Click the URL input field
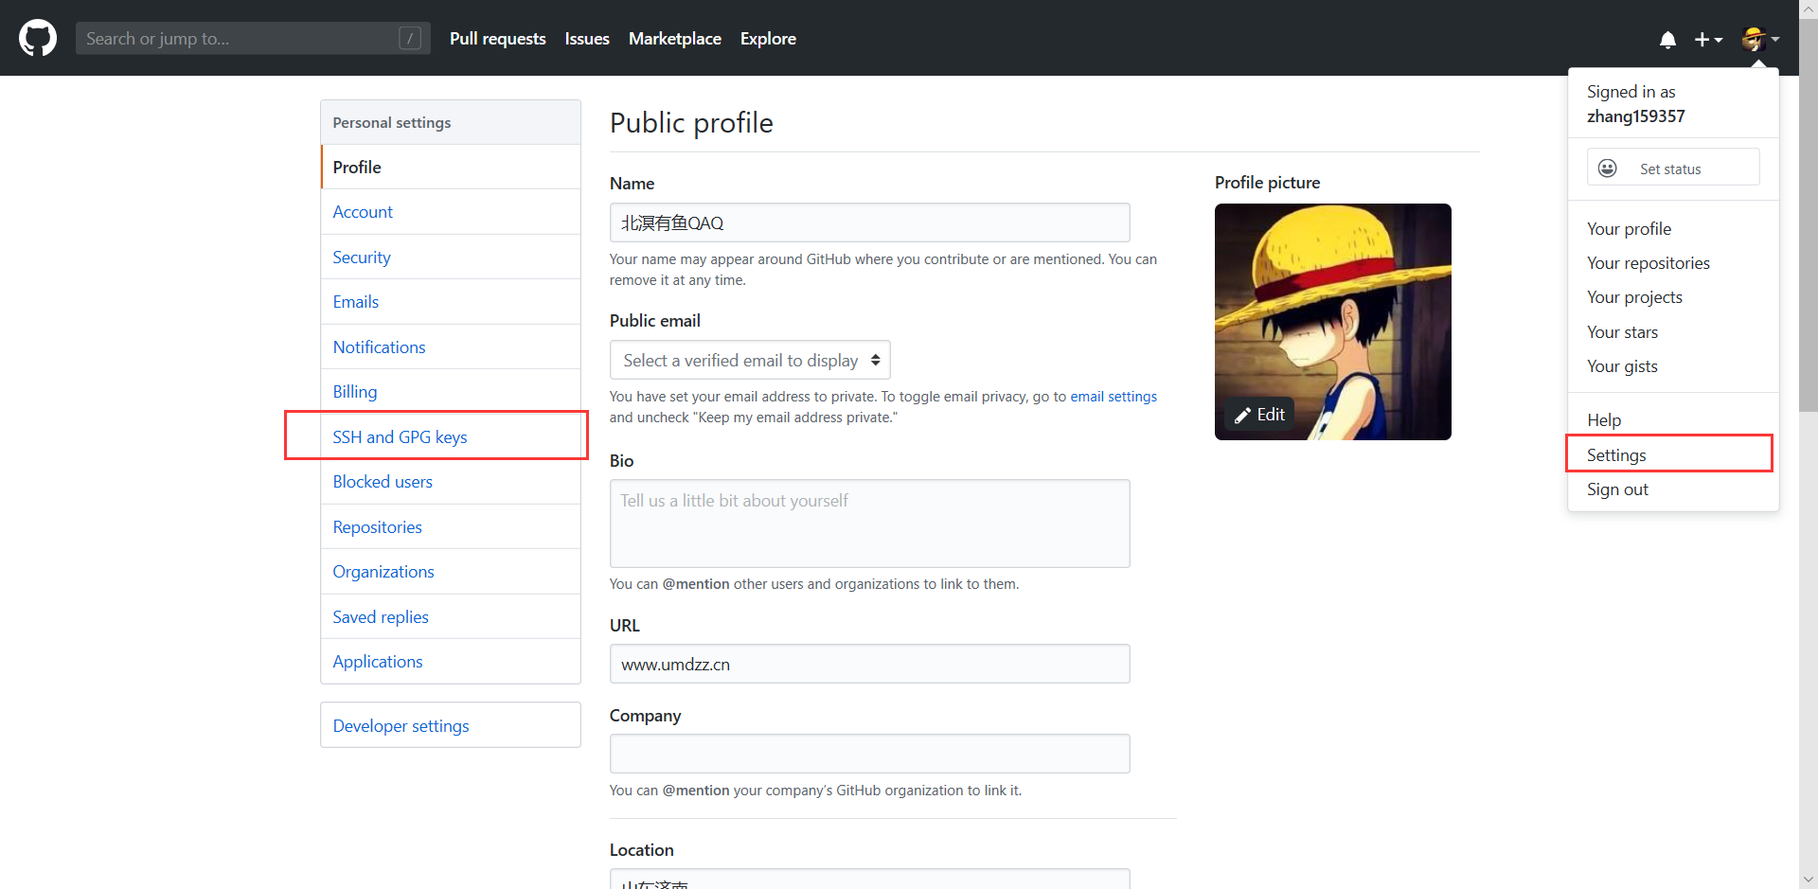Image resolution: width=1818 pixels, height=889 pixels. pyautogui.click(x=869, y=664)
